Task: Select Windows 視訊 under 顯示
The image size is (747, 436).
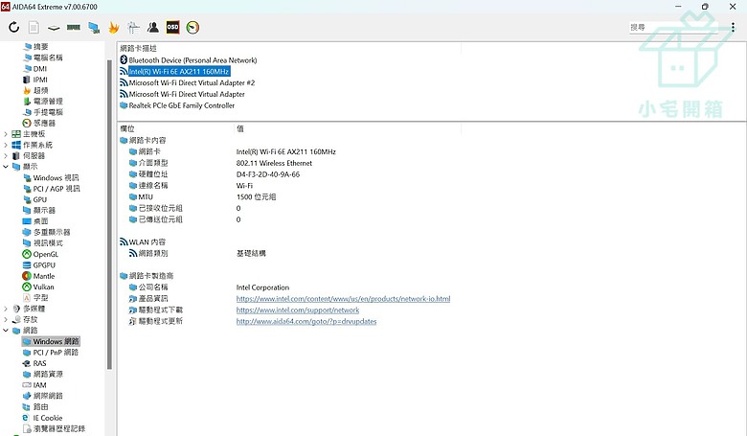Action: [x=51, y=177]
